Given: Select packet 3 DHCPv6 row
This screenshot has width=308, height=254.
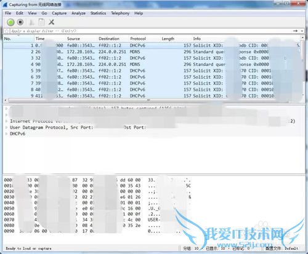Looking at the screenshot, I should (x=152, y=58).
